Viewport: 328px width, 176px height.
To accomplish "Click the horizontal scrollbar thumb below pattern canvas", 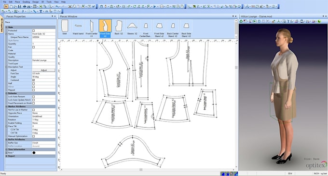I will tap(141, 170).
